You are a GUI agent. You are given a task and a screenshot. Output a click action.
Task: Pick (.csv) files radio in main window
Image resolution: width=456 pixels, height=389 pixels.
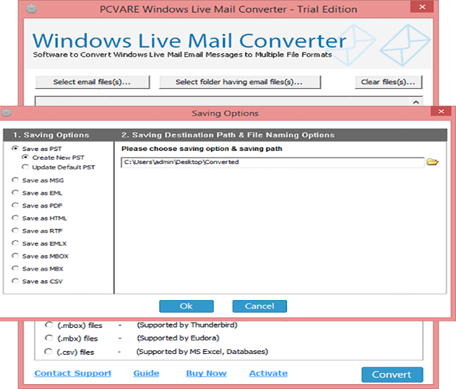[48, 352]
